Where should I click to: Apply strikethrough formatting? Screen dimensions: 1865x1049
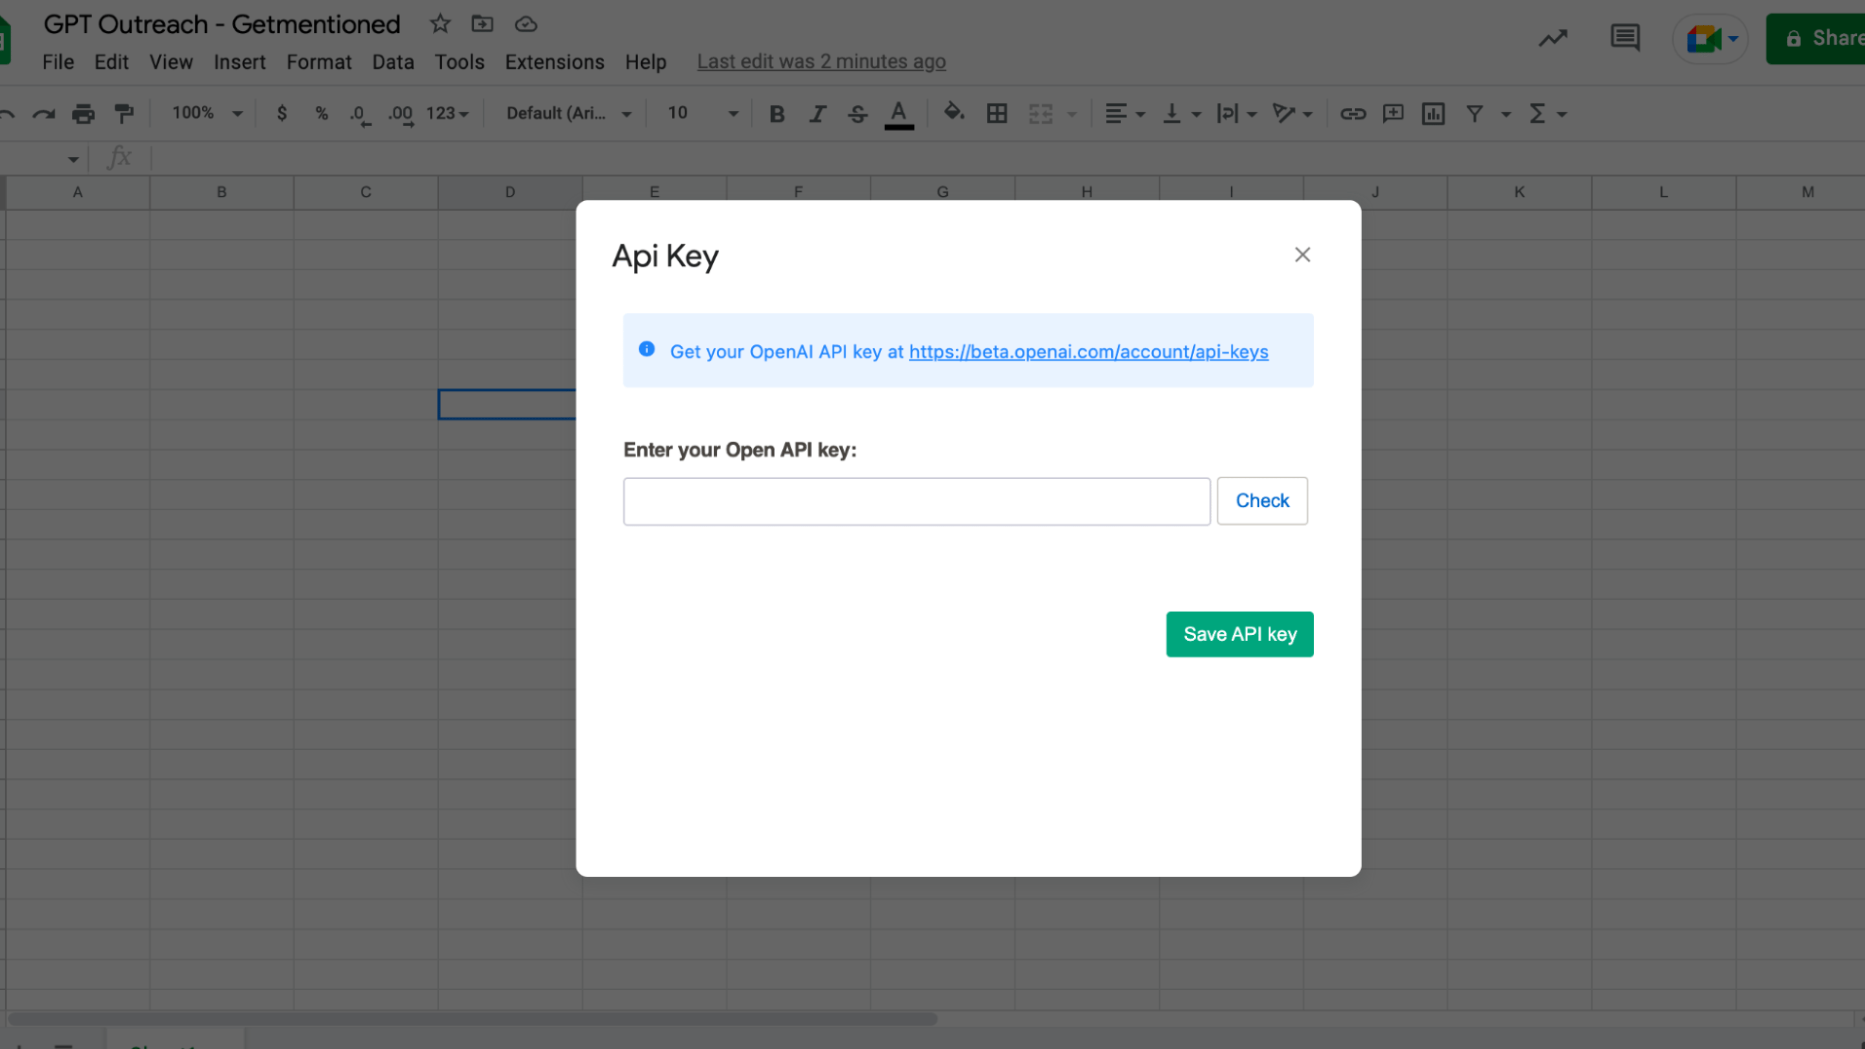[857, 114]
